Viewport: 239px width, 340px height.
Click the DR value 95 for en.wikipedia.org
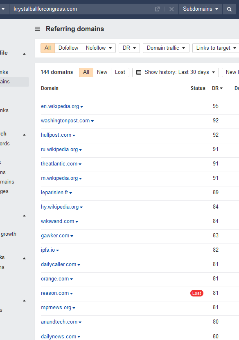(x=215, y=106)
